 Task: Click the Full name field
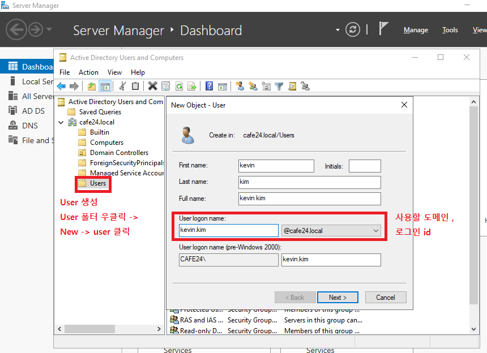[310, 199]
